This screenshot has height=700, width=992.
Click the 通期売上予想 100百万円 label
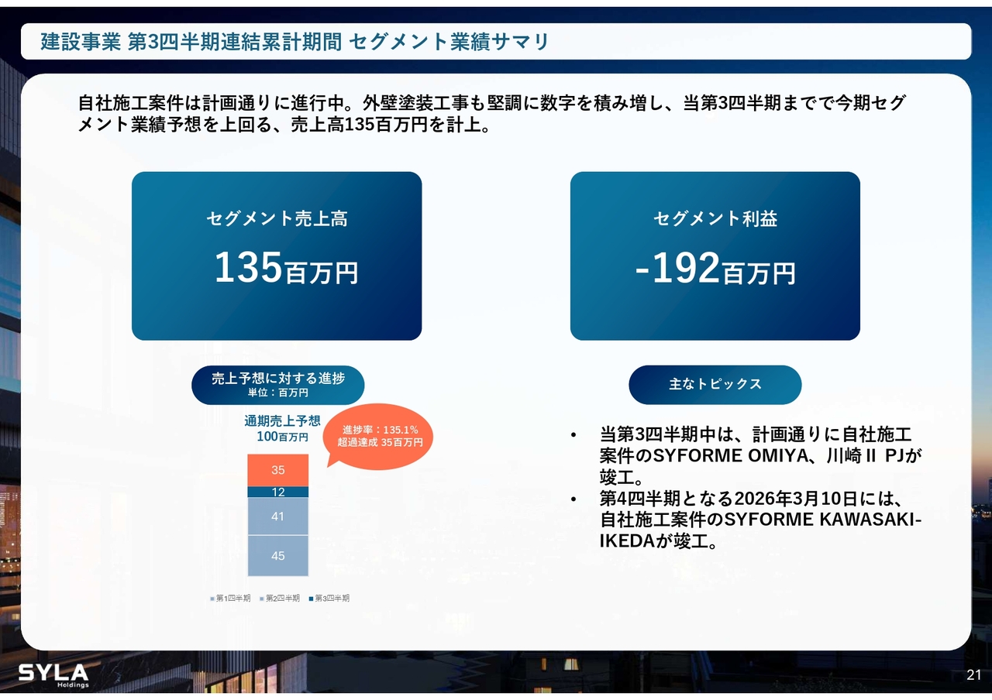pyautogui.click(x=282, y=429)
